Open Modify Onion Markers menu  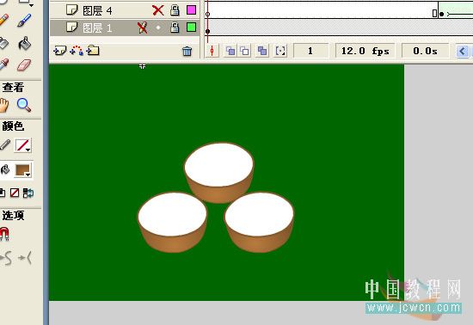point(280,51)
